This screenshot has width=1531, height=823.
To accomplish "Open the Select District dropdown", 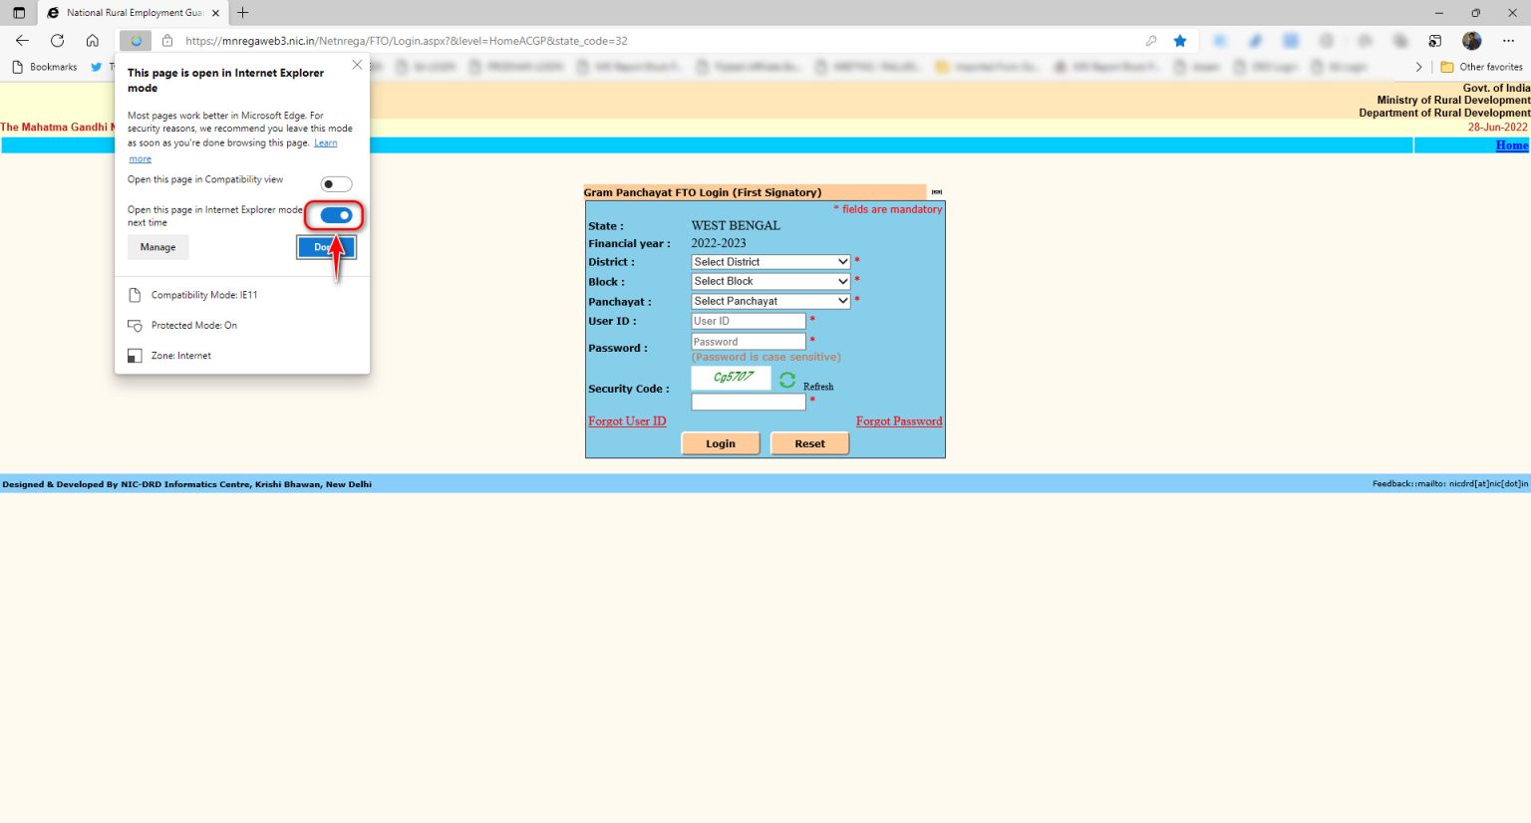I will [x=769, y=261].
